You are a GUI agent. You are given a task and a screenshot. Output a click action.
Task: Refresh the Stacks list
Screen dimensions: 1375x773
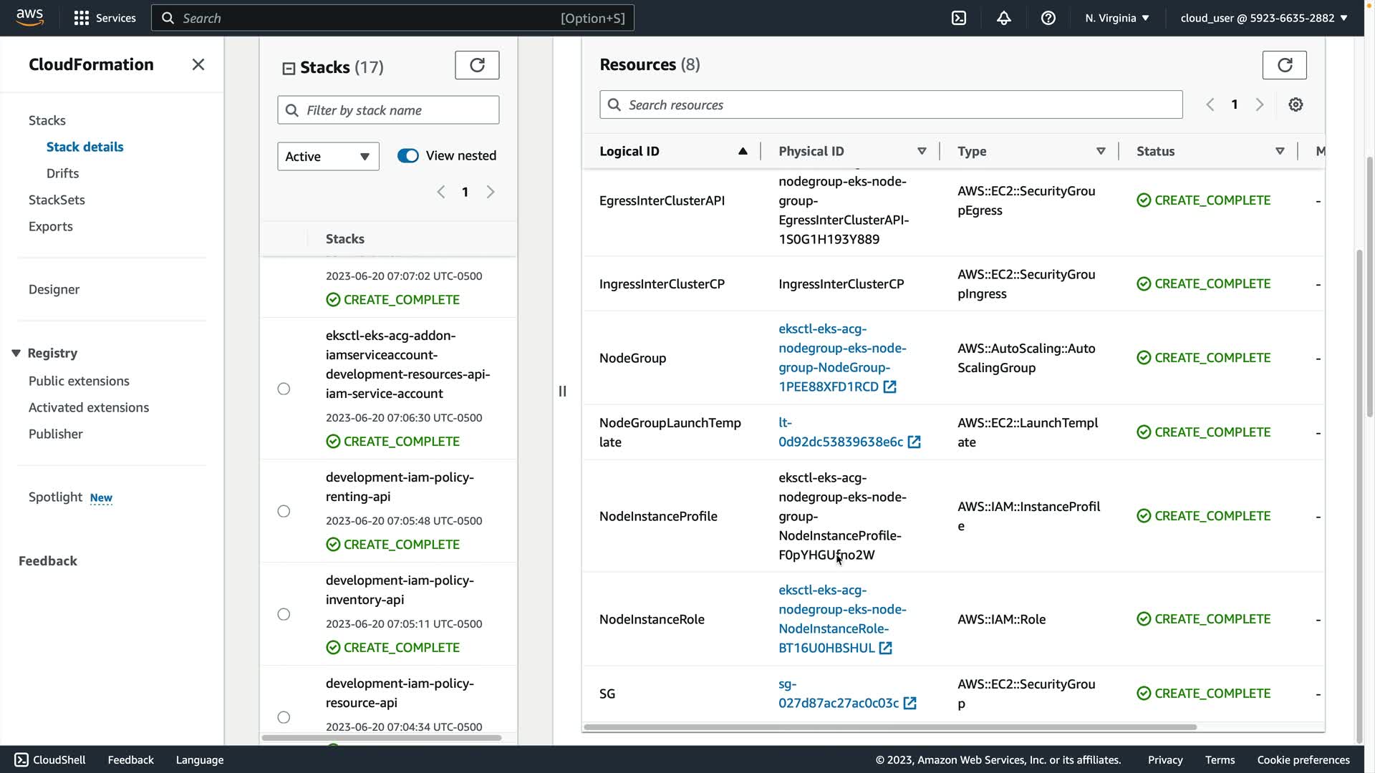(x=477, y=65)
